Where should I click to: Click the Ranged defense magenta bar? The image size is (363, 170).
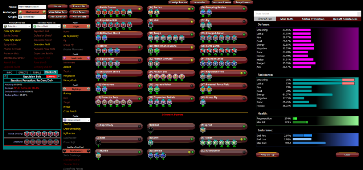[304, 63]
